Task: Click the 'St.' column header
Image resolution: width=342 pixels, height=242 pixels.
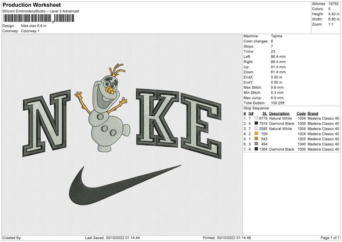Action: (265, 114)
